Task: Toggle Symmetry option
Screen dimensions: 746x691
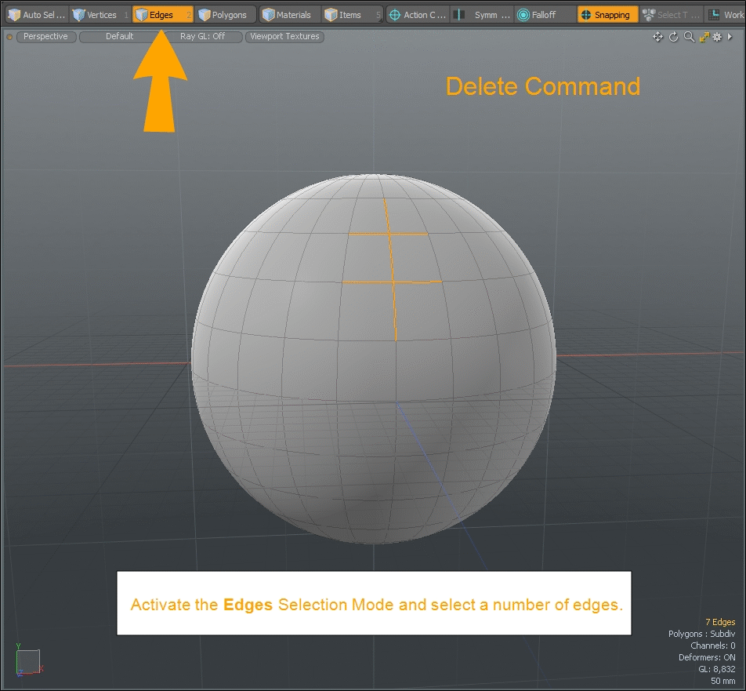Action: pos(483,15)
